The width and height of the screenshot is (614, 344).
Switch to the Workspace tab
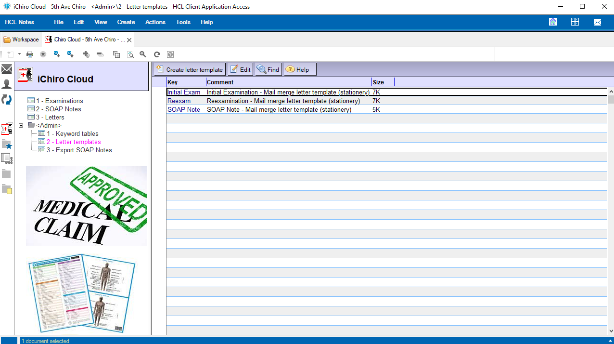[21, 40]
